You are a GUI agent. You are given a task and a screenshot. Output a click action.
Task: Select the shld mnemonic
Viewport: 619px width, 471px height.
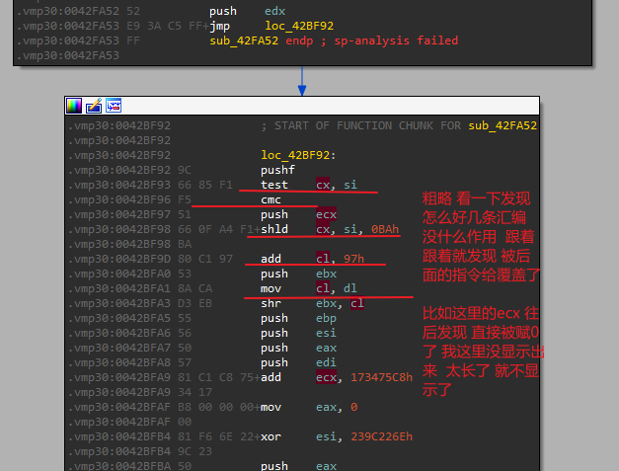pyautogui.click(x=274, y=229)
